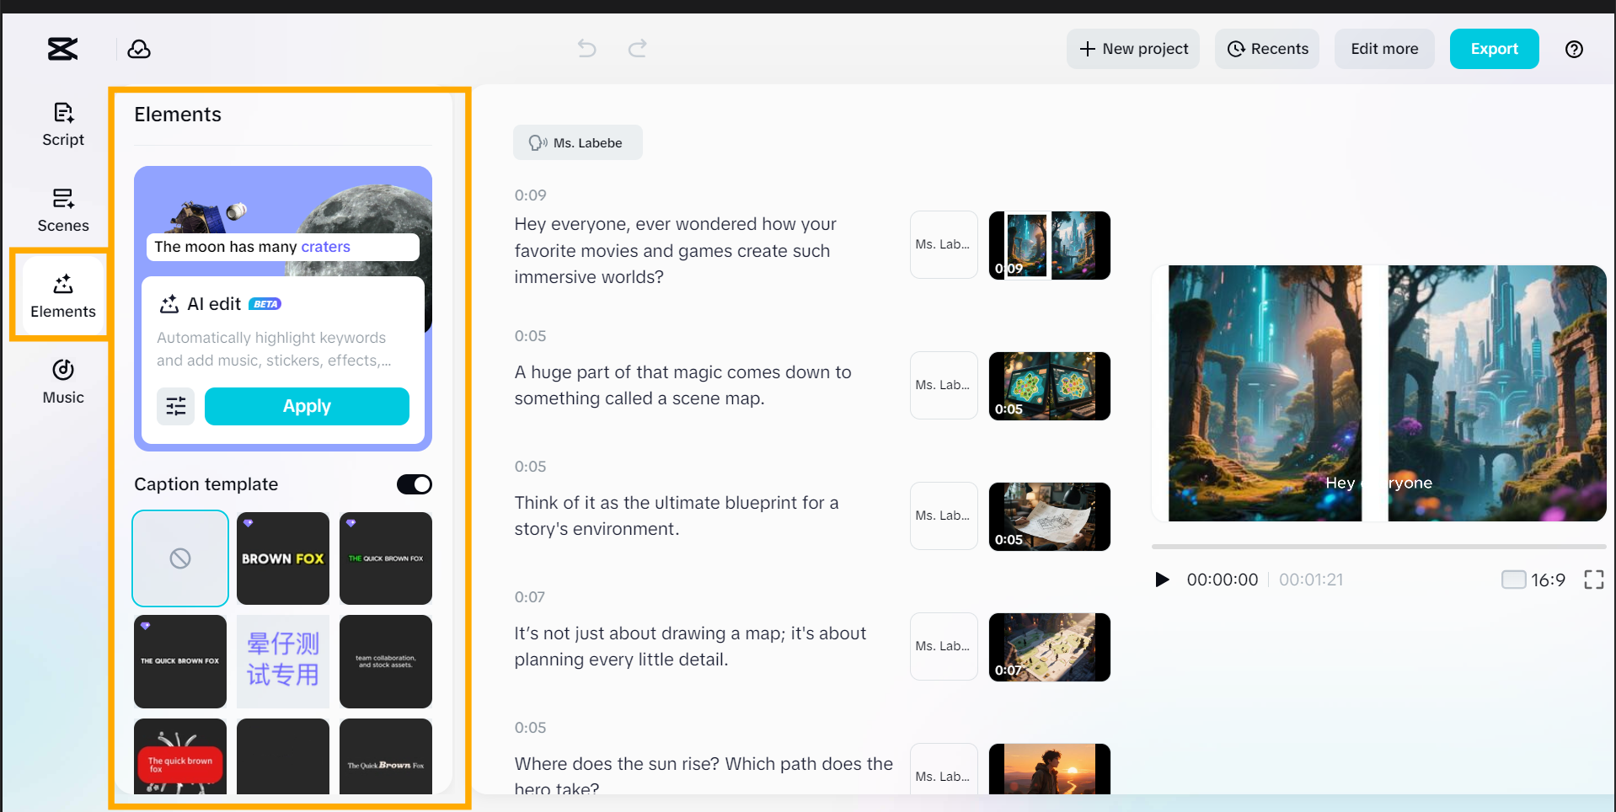Click the CapCut logo icon
The width and height of the screenshot is (1616, 812).
(62, 49)
